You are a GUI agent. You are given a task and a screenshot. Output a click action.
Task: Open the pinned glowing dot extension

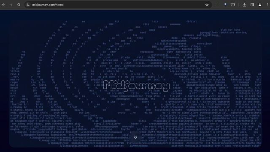click(x=225, y=5)
